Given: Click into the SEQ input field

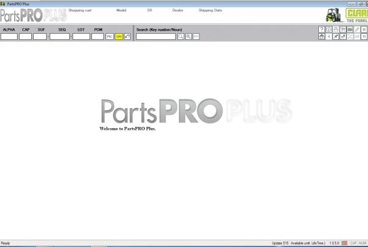Looking at the screenshot, I should pos(59,37).
